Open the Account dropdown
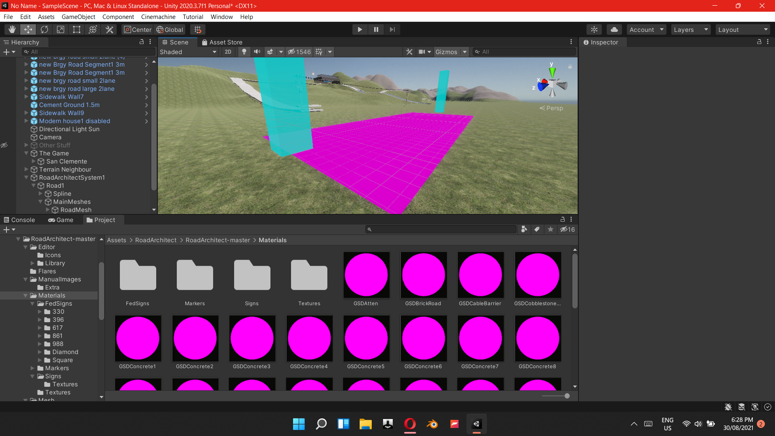 [x=646, y=29]
